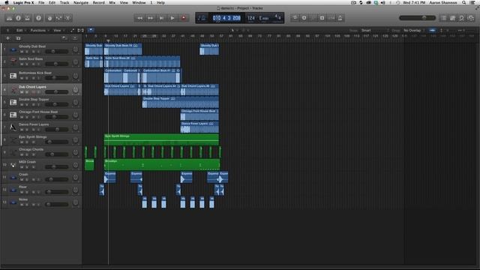This screenshot has width=480, height=270.
Task: Open Quick Help question-mark button
Action: point(38,18)
